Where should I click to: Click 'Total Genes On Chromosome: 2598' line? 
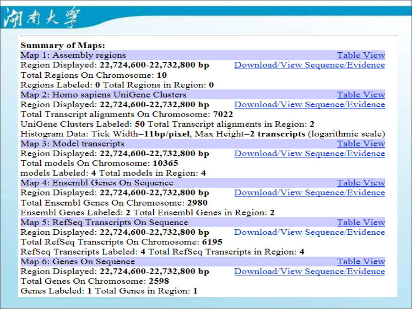(x=95, y=281)
